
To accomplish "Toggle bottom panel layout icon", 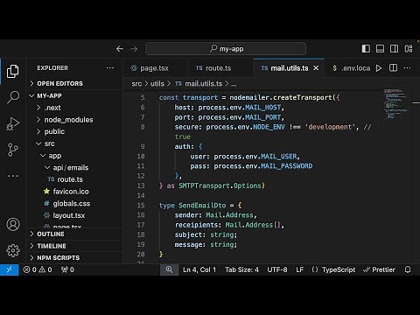I will [x=380, y=49].
